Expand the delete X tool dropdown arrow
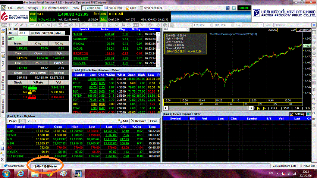317x178 pixels. click(x=145, y=25)
